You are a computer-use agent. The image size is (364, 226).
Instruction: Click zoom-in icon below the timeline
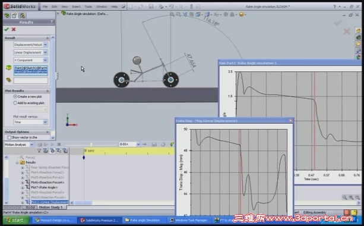point(351,197)
